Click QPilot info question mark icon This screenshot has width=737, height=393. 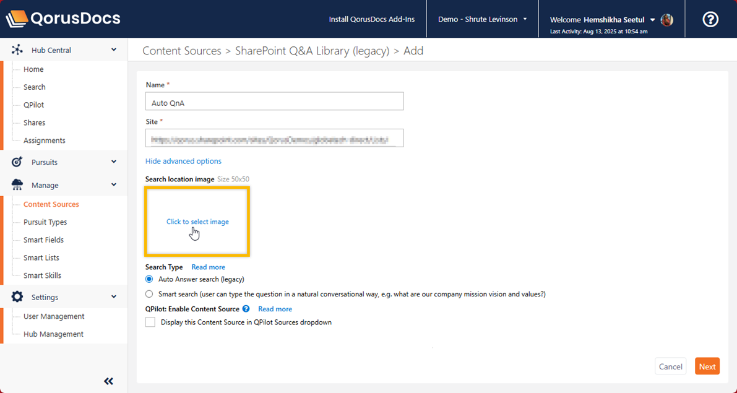tap(246, 309)
